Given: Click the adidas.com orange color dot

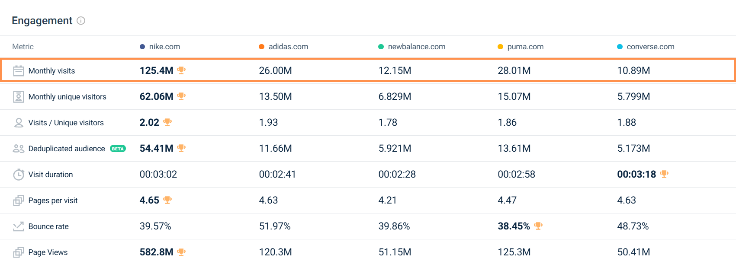Looking at the screenshot, I should [262, 47].
